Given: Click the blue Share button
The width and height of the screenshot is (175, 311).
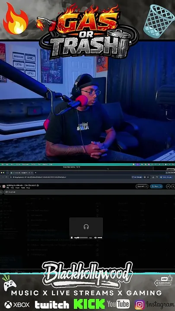Looking at the screenshot, I should (x=155, y=186).
